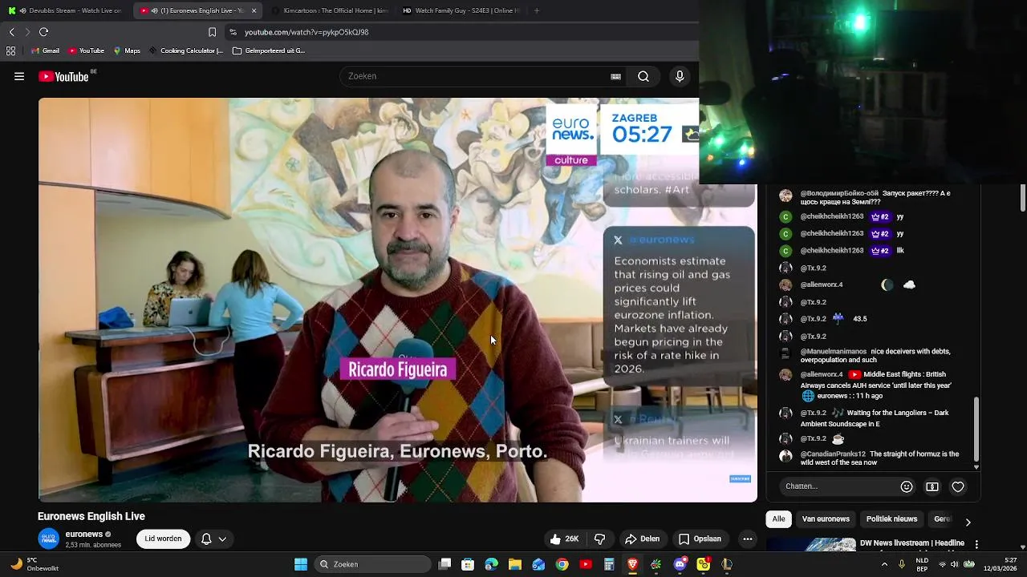
Task: Bookmark this page in address bar
Action: pyautogui.click(x=212, y=32)
